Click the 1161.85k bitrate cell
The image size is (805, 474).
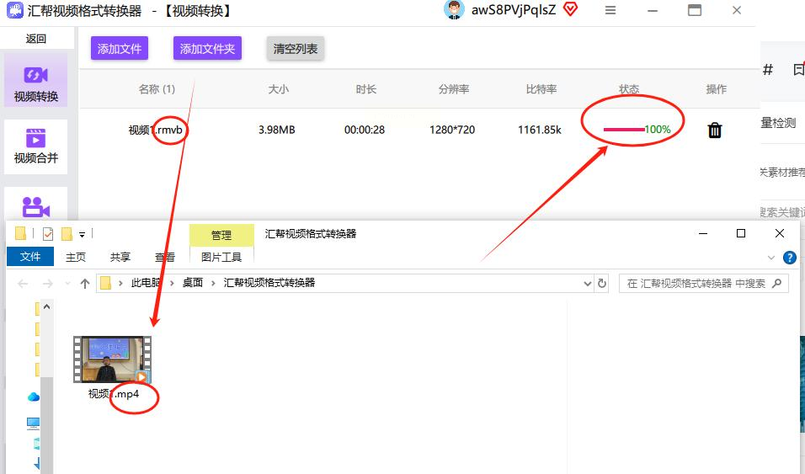pyautogui.click(x=540, y=130)
